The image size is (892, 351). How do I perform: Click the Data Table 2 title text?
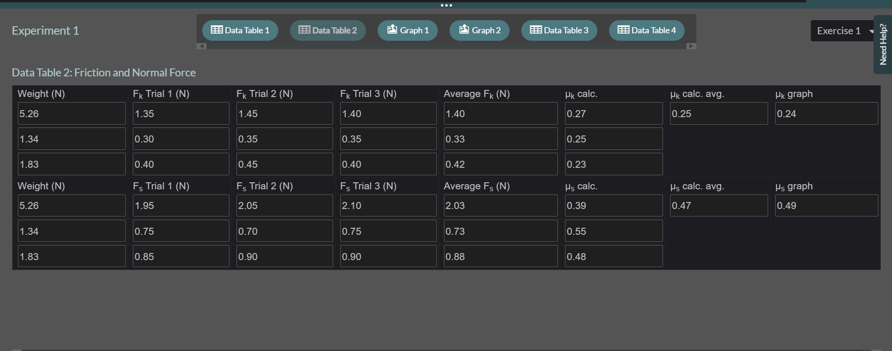104,73
